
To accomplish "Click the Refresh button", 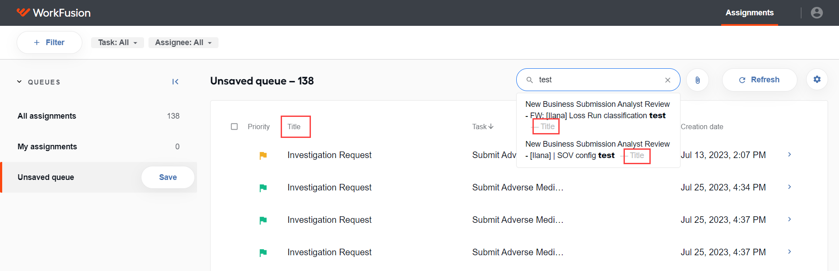I will (x=759, y=80).
